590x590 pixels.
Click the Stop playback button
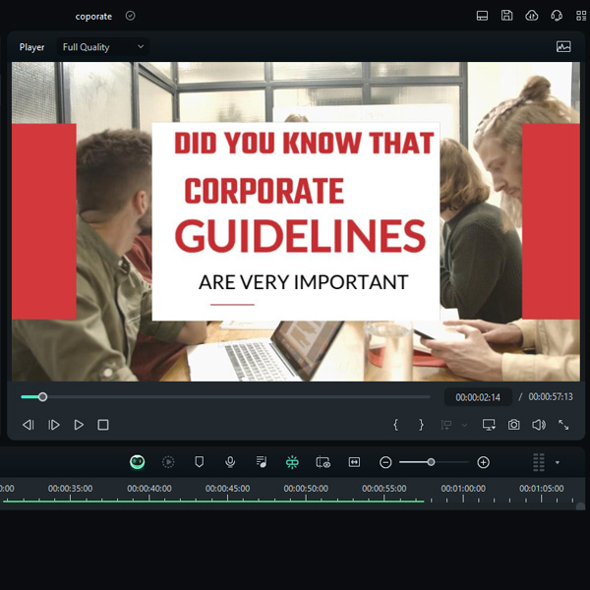pyautogui.click(x=103, y=425)
